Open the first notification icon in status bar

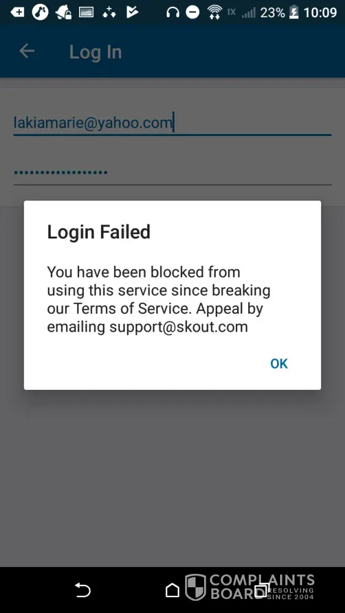17,12
